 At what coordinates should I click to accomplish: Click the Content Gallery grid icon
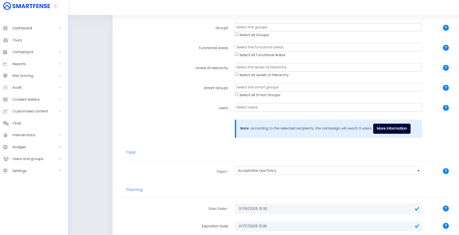pos(5,99)
